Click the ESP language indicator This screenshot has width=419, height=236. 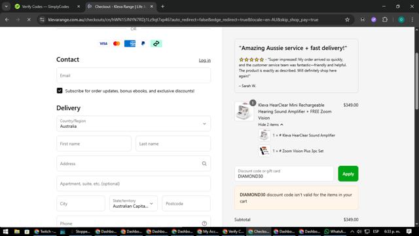pyautogui.click(x=376, y=231)
